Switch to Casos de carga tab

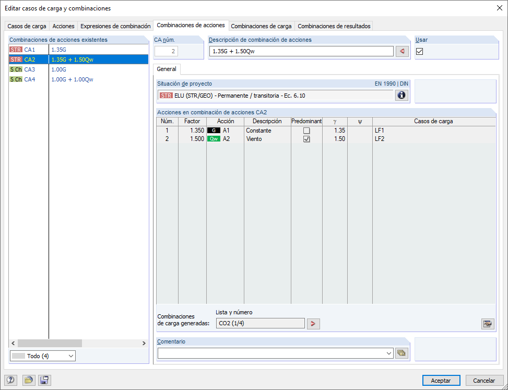pyautogui.click(x=27, y=26)
